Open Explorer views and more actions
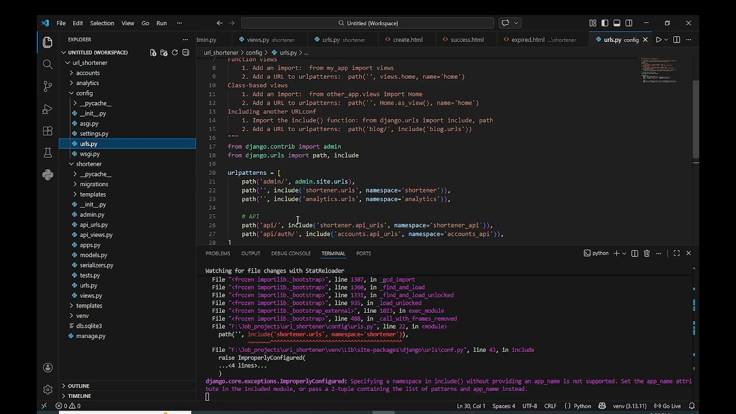This screenshot has height=414, width=736. [185, 40]
